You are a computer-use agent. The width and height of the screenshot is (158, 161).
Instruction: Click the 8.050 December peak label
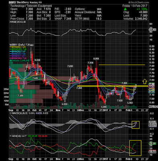pyautogui.click(x=96, y=58)
